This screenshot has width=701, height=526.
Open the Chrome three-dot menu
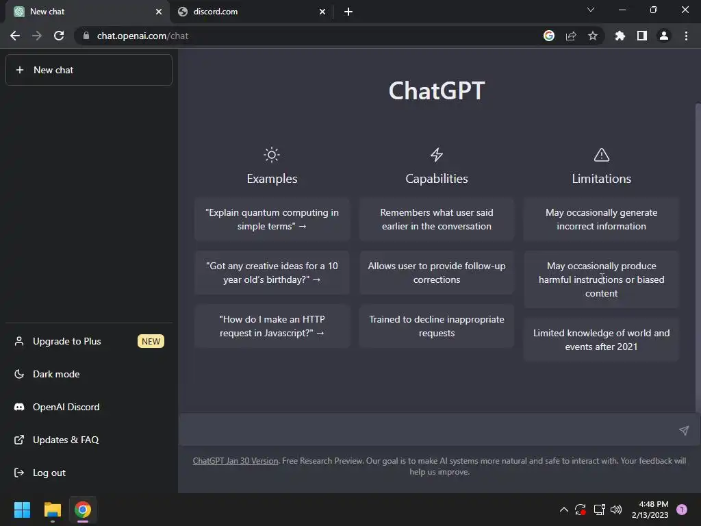click(686, 36)
